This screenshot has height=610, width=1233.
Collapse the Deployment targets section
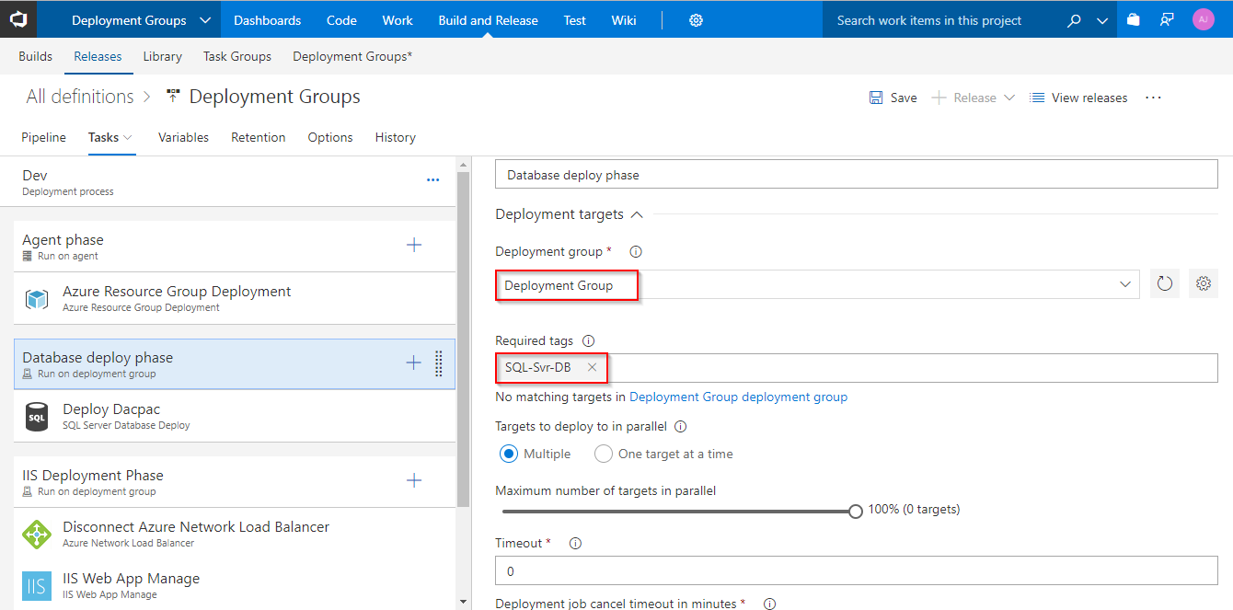(636, 214)
